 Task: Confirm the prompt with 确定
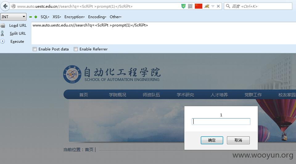(x=212, y=140)
